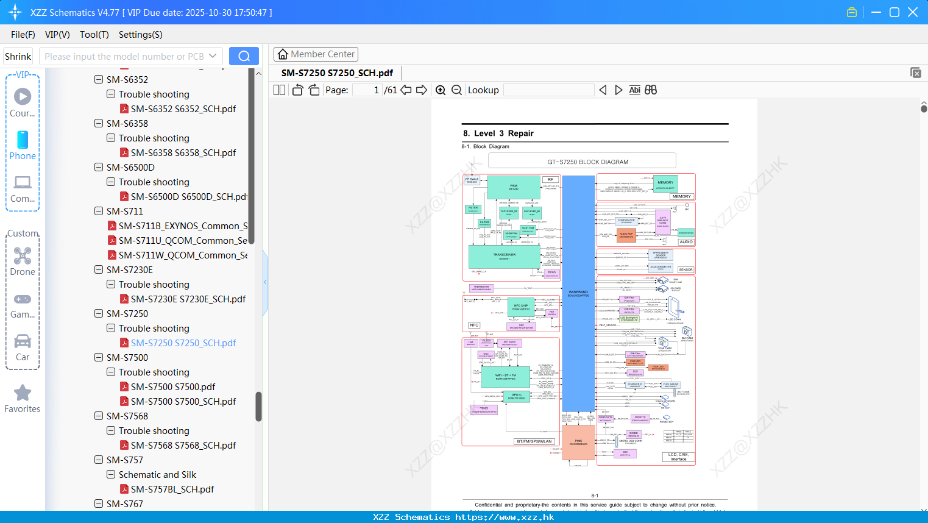The height and width of the screenshot is (523, 928).
Task: Toggle the two-page split view icon
Action: [x=280, y=90]
